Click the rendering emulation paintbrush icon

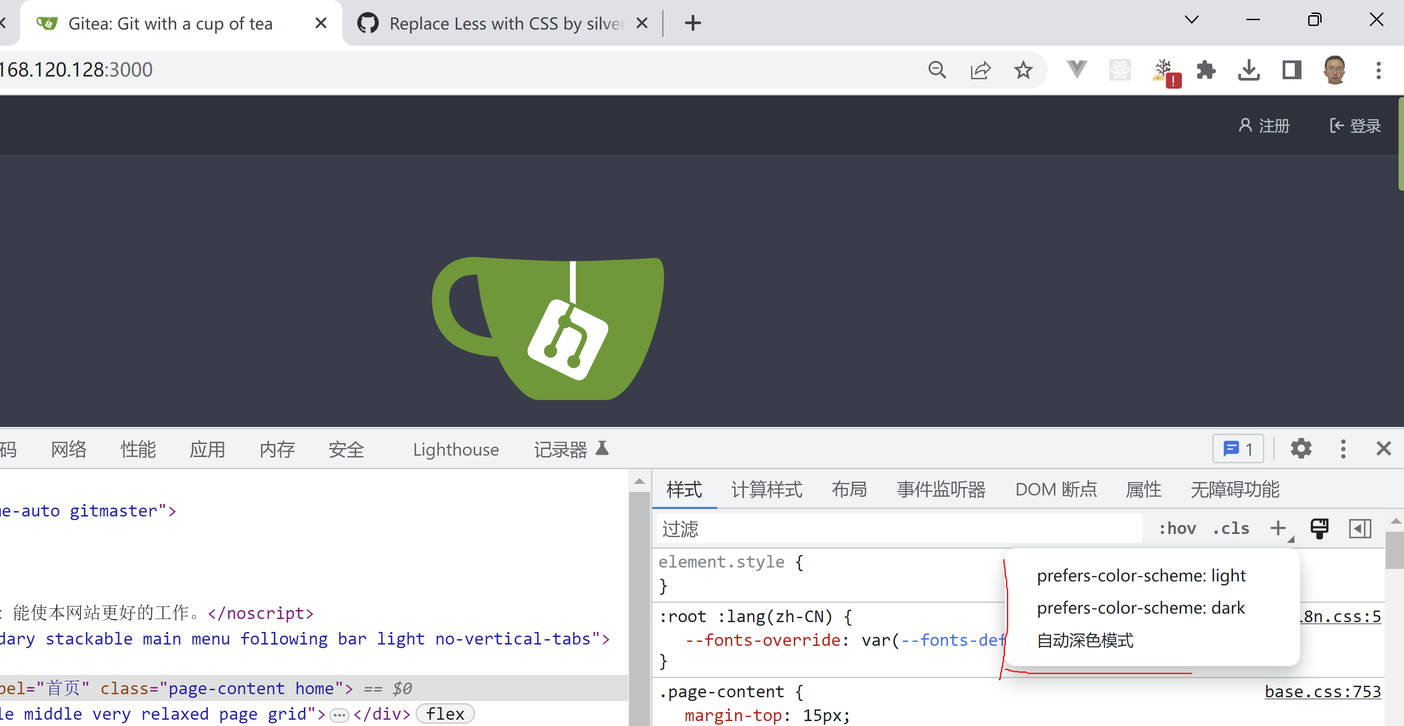[x=1319, y=528]
